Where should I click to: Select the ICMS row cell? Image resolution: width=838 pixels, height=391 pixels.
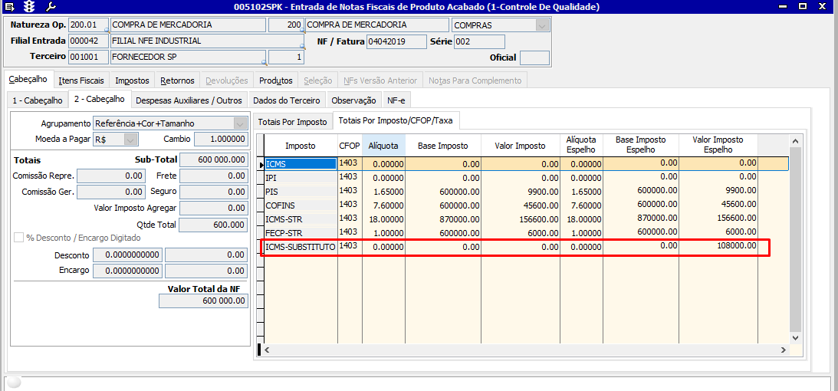tap(301, 164)
